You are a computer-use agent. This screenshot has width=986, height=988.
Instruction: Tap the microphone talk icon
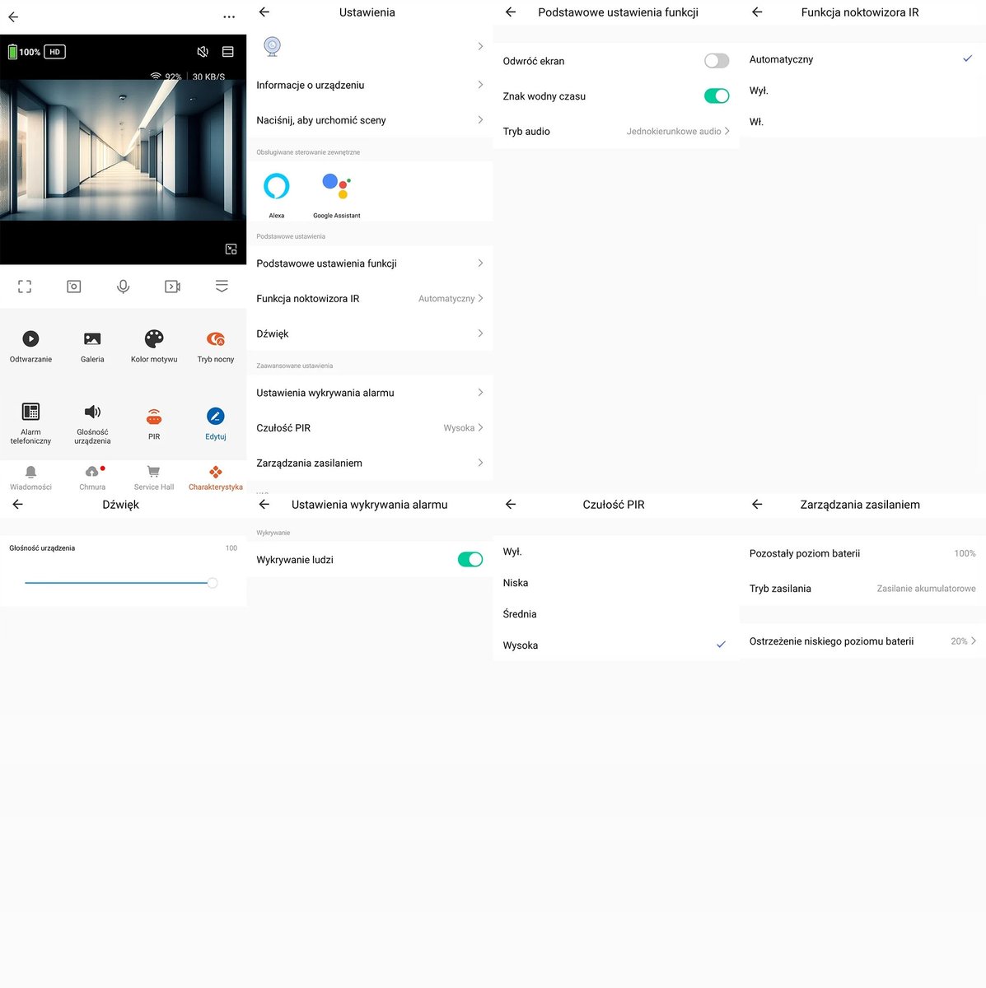pos(123,287)
